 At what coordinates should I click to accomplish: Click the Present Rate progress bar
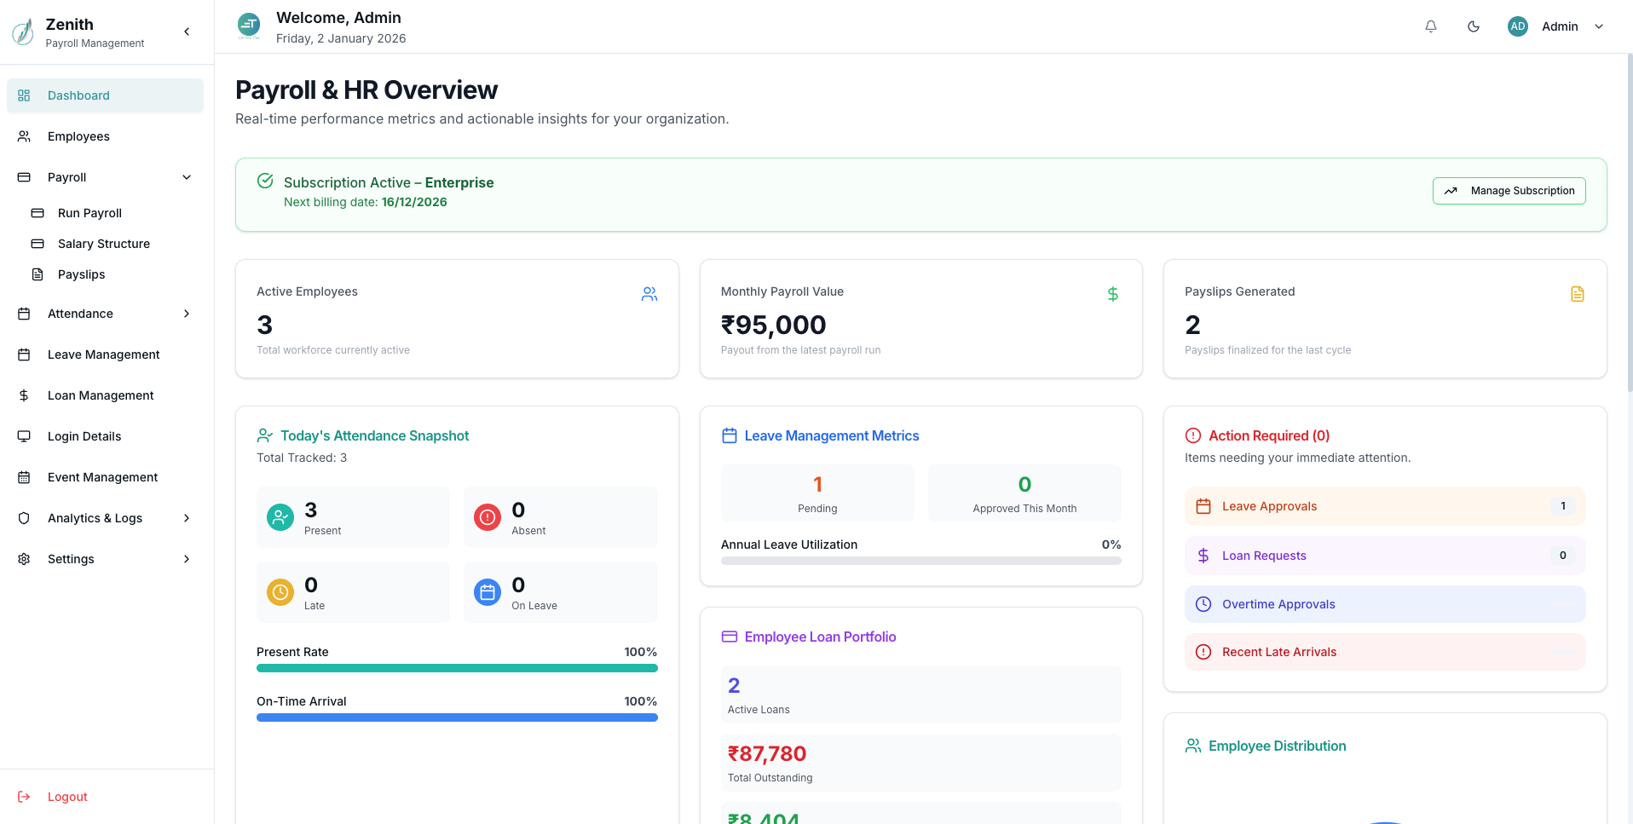click(x=457, y=668)
